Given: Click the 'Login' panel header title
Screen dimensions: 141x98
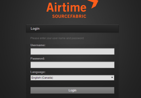Looking at the screenshot, I should [35, 29].
